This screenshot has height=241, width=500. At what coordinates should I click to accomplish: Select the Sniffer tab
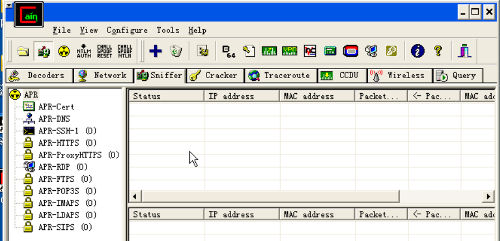pos(160,75)
